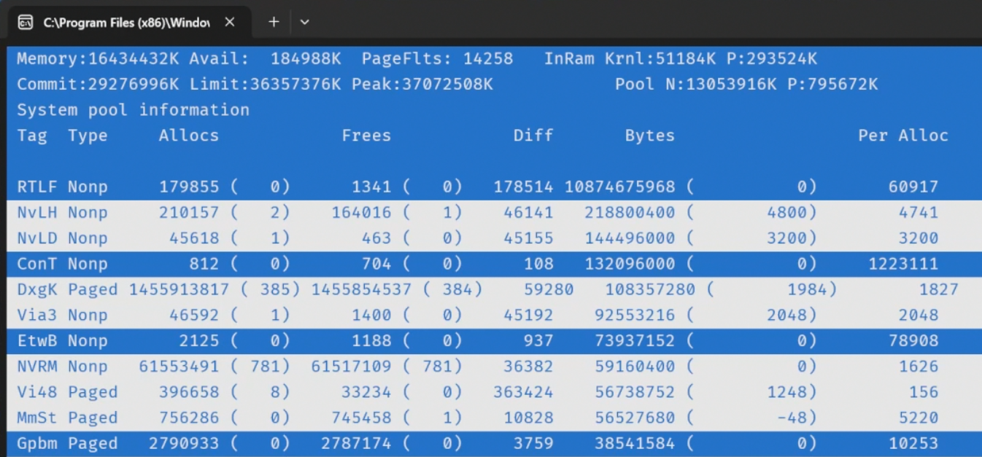982x457 pixels.
Task: Click the terminal icon in the tab
Action: point(25,23)
